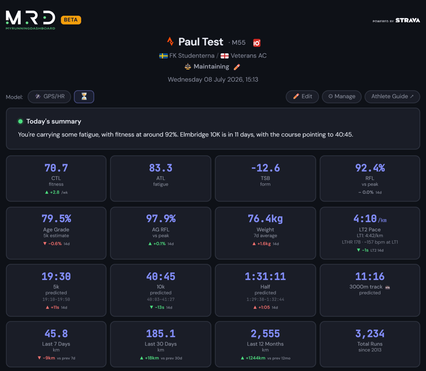Click red up arrow in 5k predicted card
This screenshot has height=371, width=426.
tap(47, 308)
